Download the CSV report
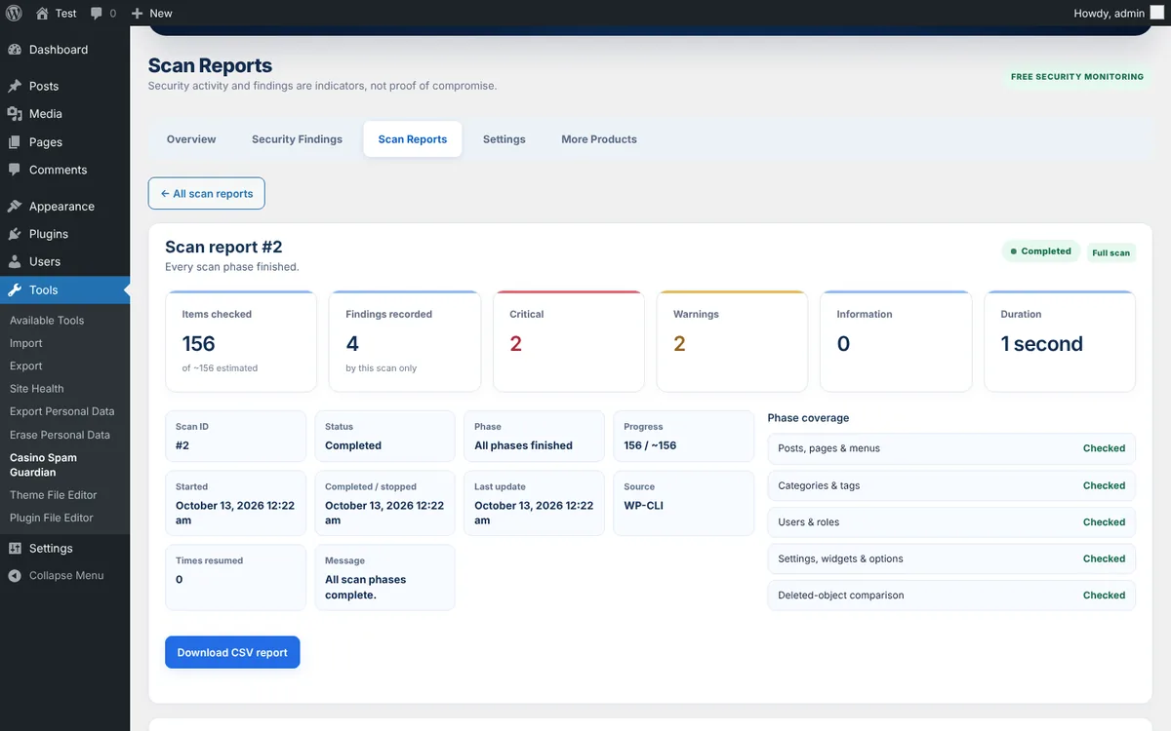 coord(232,652)
